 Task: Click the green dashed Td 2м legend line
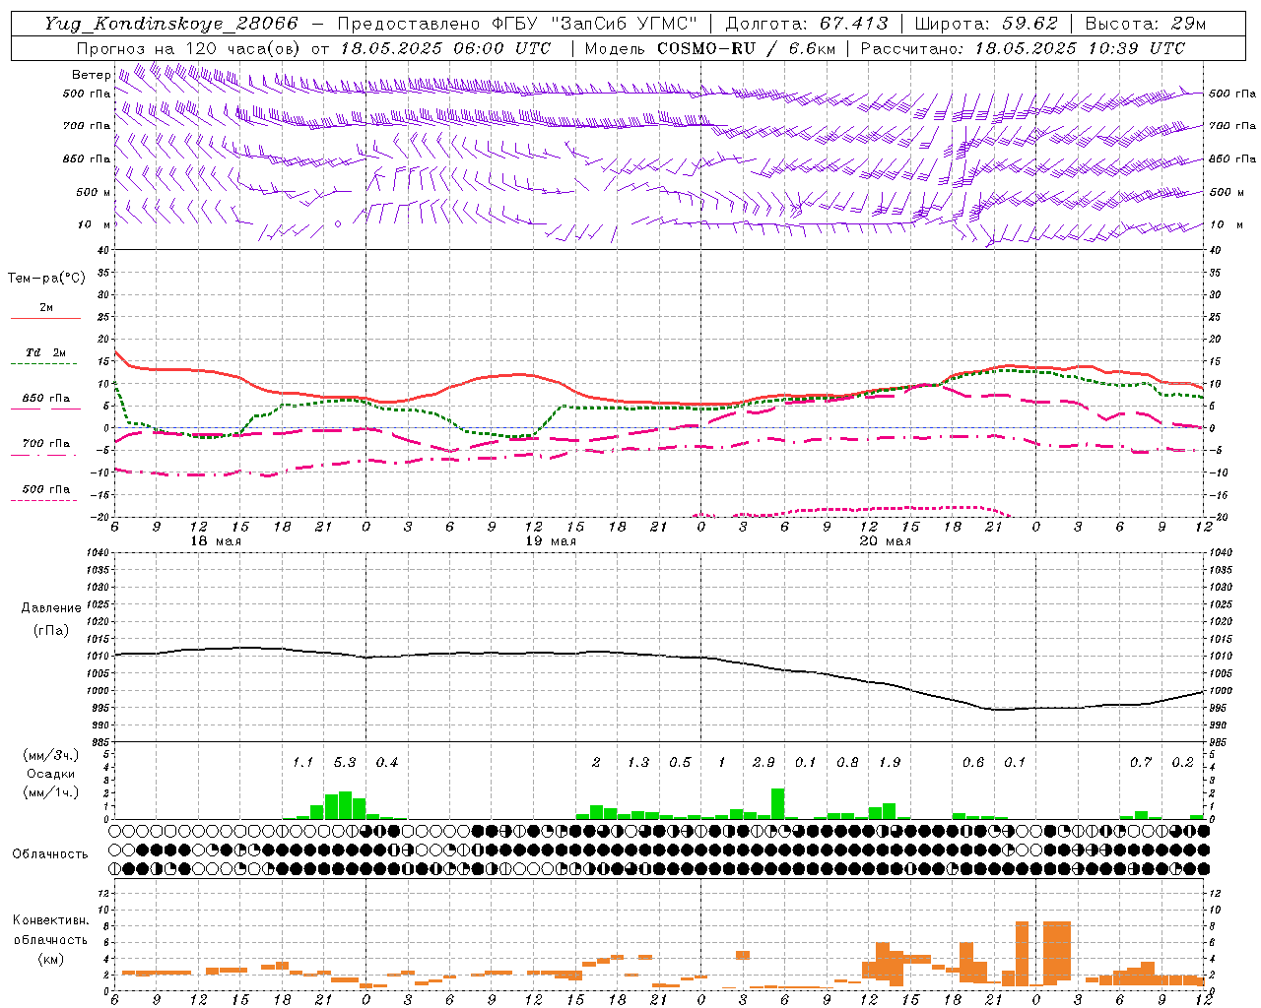click(x=45, y=364)
